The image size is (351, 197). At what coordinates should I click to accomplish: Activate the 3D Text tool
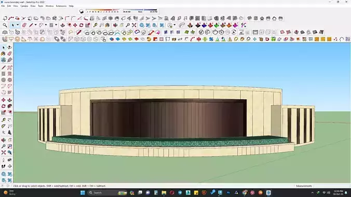(x=10, y=132)
